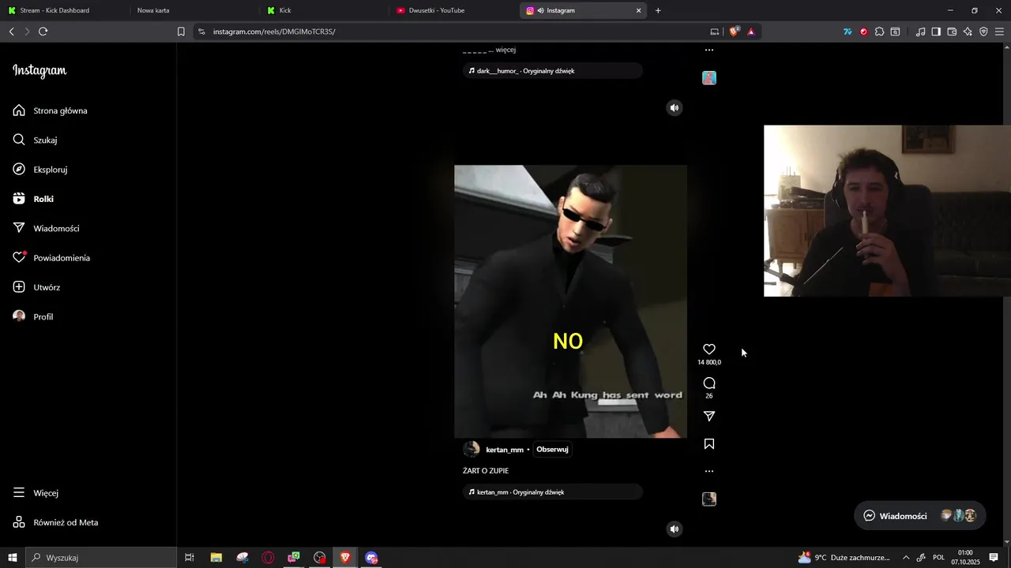Open the Windows notification center
This screenshot has width=1011, height=568.
(x=994, y=558)
